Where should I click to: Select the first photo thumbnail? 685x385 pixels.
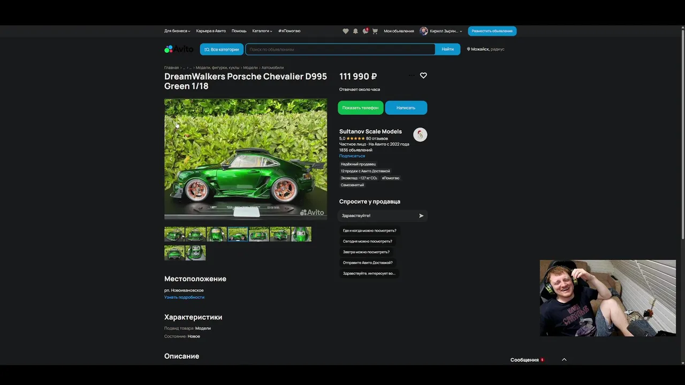click(x=174, y=234)
